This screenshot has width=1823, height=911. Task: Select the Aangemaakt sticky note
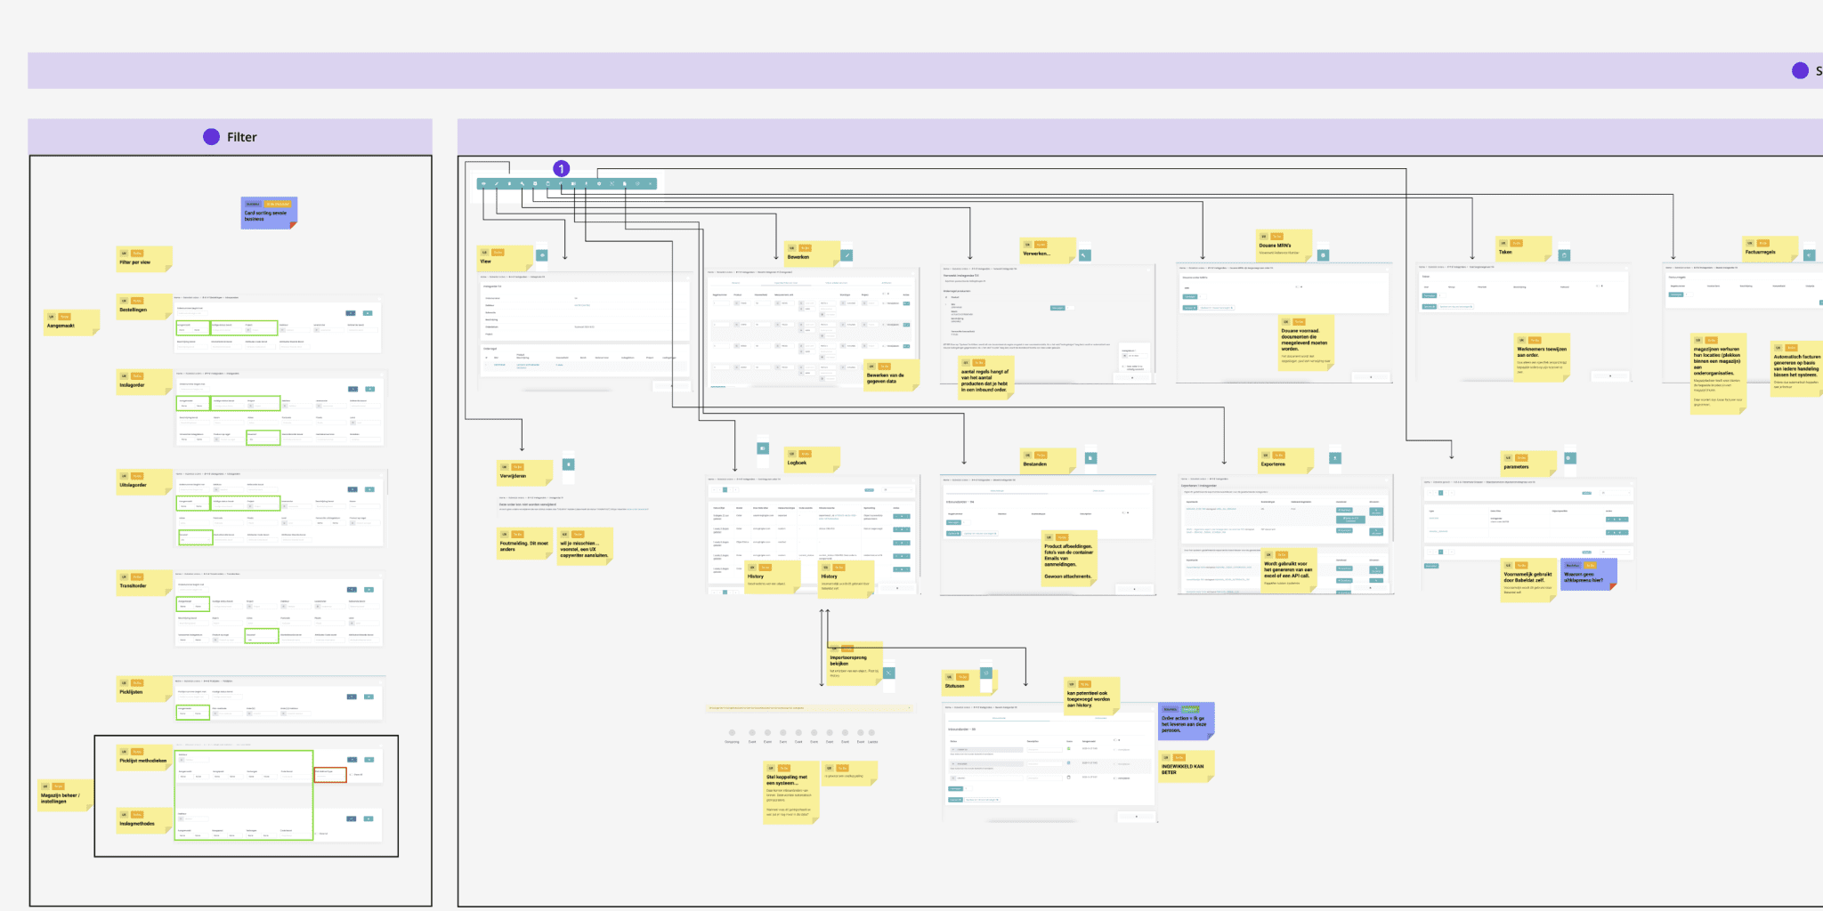[x=70, y=323]
